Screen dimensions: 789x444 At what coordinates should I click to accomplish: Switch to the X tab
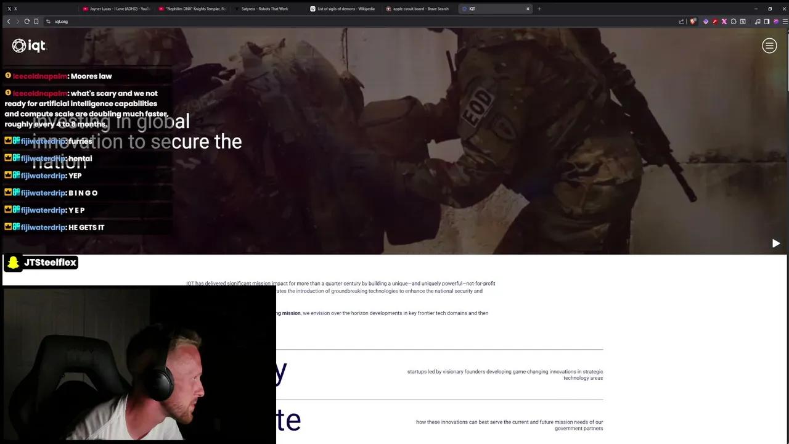[x=40, y=9]
